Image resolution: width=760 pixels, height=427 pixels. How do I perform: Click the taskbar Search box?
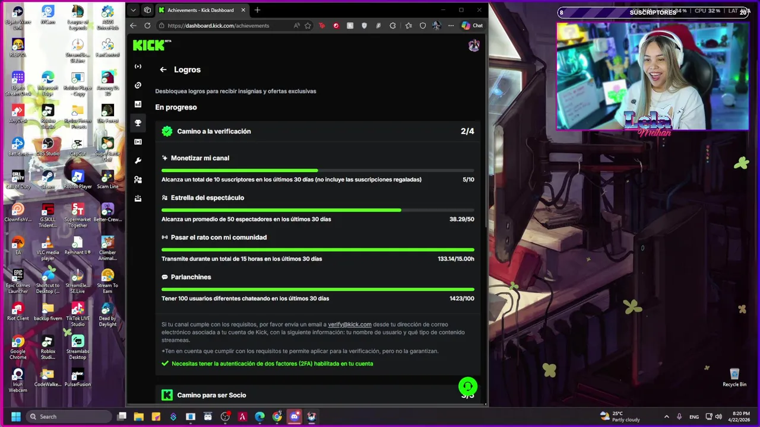click(x=69, y=416)
